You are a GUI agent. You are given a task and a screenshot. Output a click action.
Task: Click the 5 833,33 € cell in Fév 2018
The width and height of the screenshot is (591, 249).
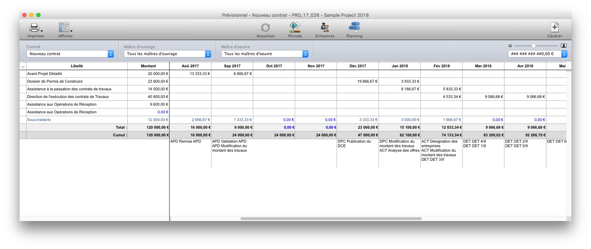click(441, 89)
